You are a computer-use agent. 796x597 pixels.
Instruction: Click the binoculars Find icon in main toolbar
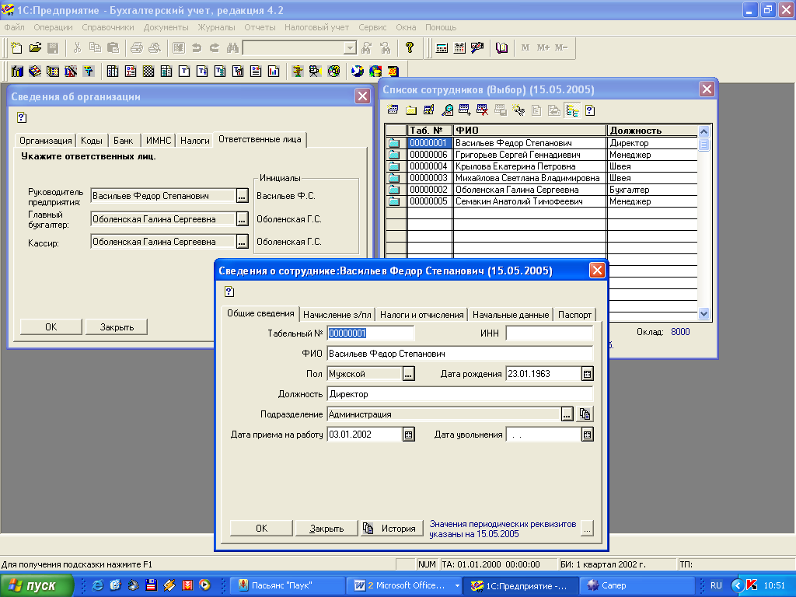(x=232, y=47)
